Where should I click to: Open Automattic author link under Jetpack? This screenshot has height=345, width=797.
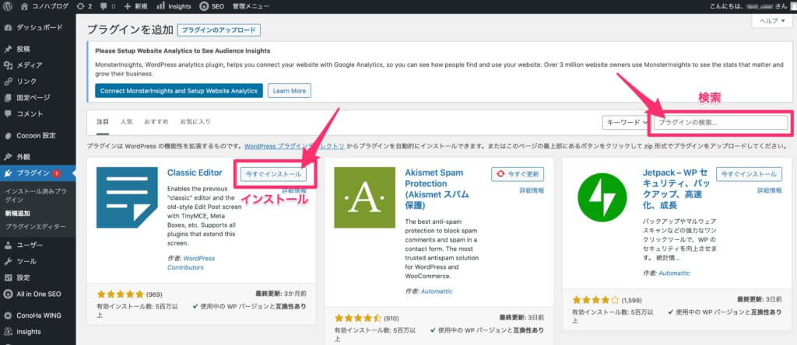tap(674, 273)
